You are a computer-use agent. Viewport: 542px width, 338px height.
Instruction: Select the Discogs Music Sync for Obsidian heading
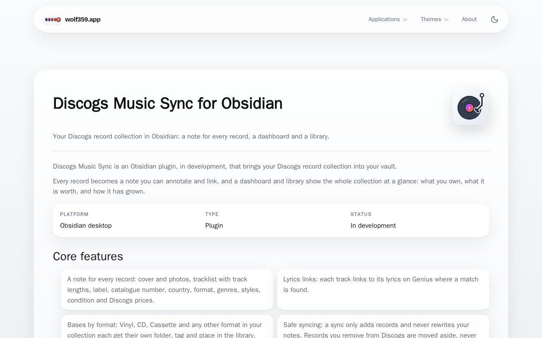(x=168, y=104)
